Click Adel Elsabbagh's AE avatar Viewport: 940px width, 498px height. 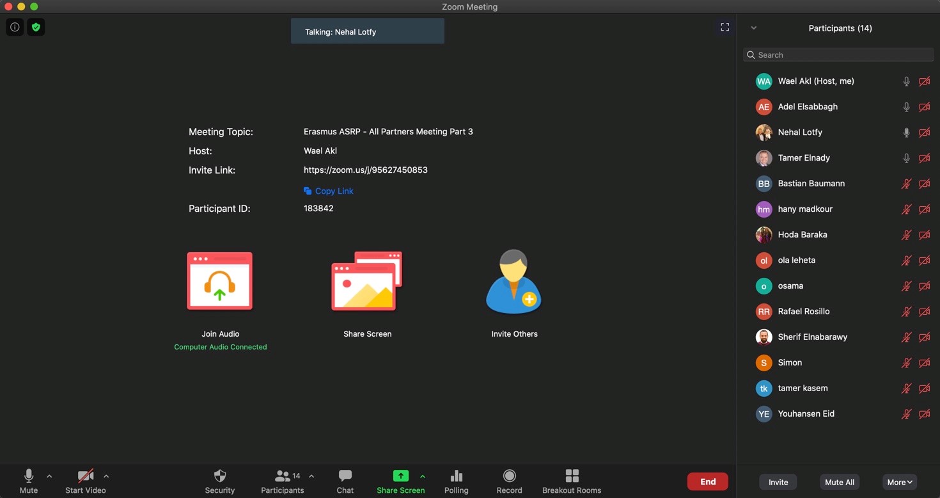coord(764,107)
